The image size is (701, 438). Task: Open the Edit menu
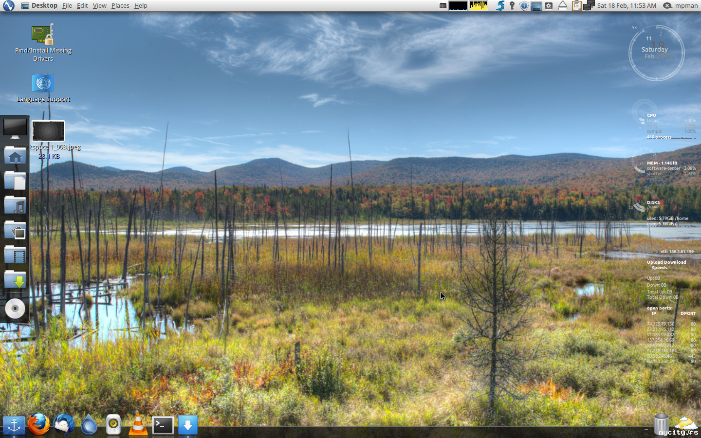(82, 6)
